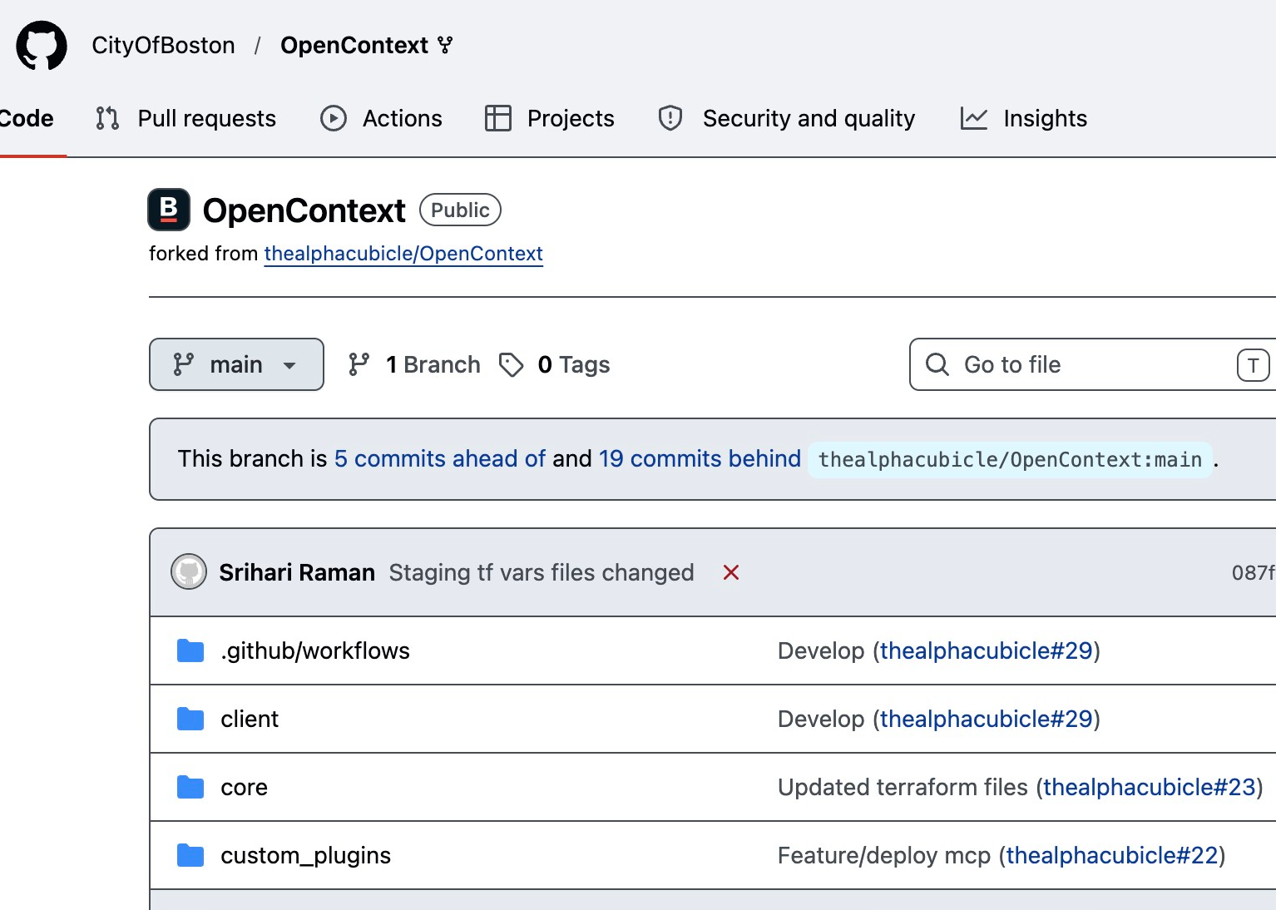The image size is (1276, 910).
Task: Click the tag icon next to 0 Tags
Action: (x=511, y=364)
